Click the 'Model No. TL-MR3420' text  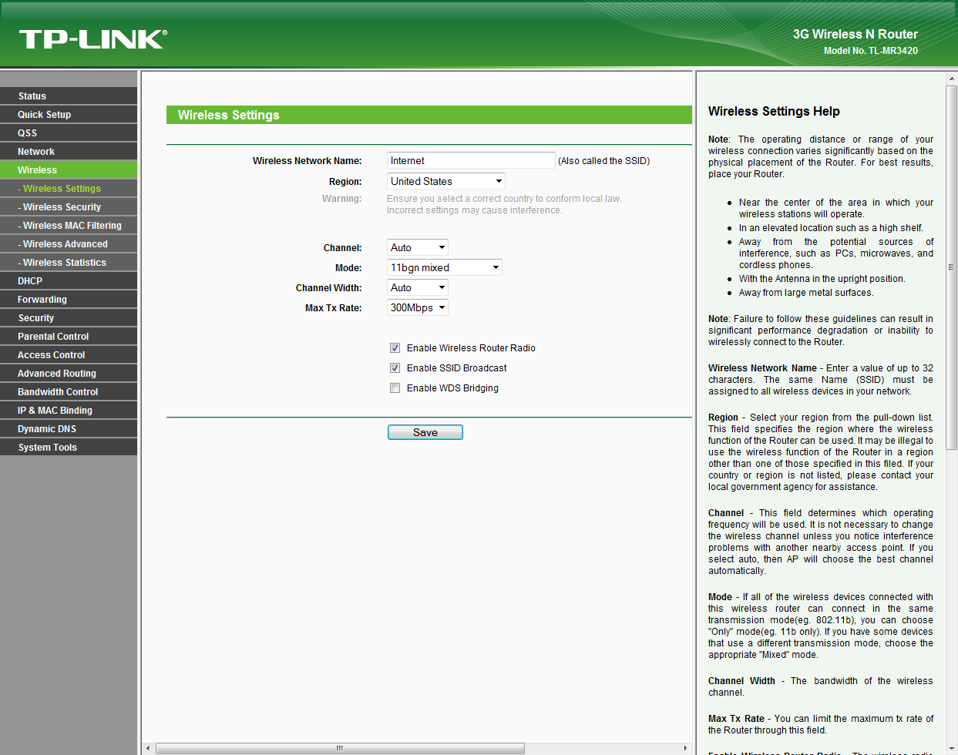(871, 51)
